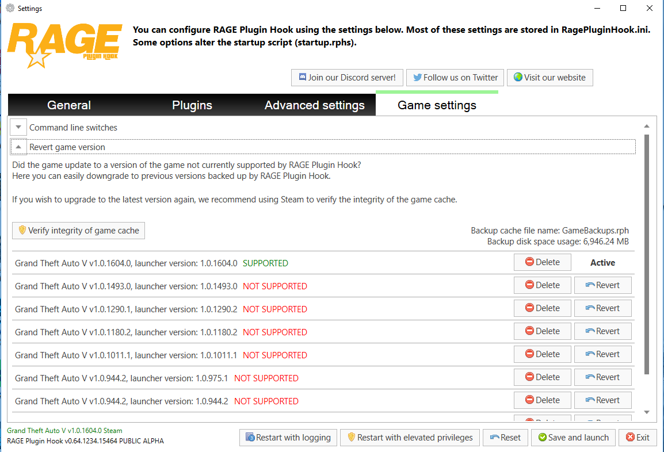The width and height of the screenshot is (664, 452).
Task: Click the Reset button
Action: coord(505,437)
